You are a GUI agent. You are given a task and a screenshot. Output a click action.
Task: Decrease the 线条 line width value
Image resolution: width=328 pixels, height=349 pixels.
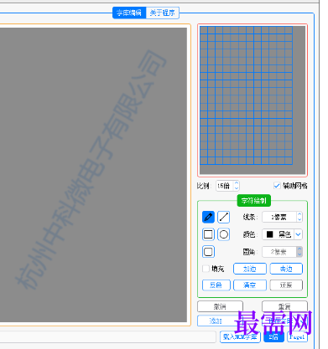[299, 219]
